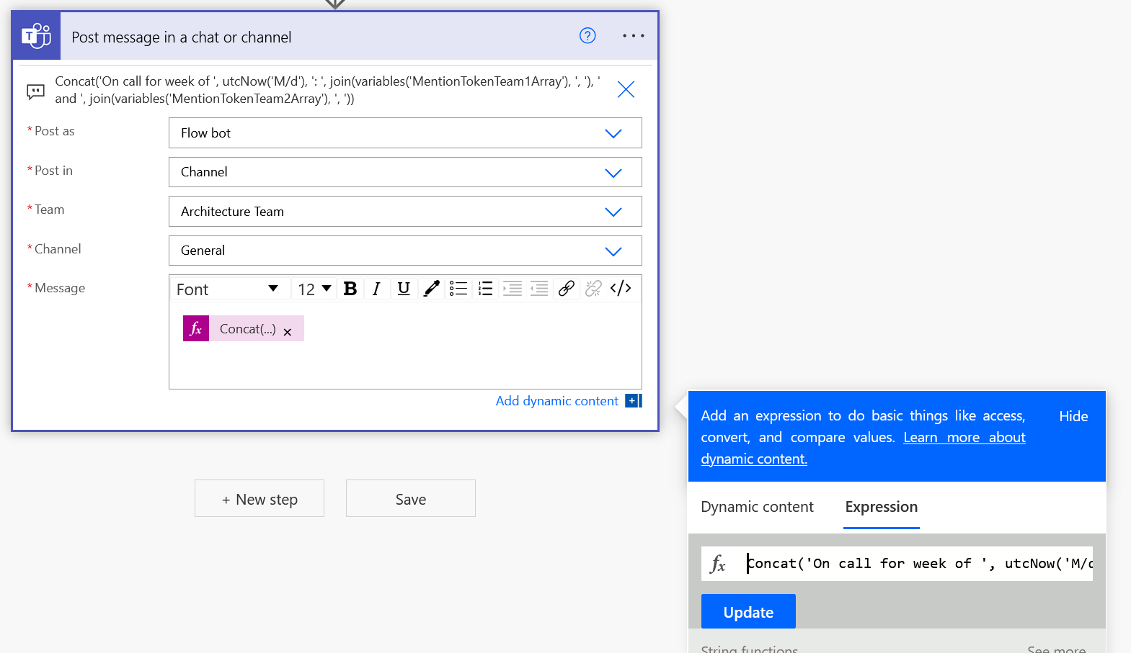Click the comment bubble icon

[x=35, y=91]
